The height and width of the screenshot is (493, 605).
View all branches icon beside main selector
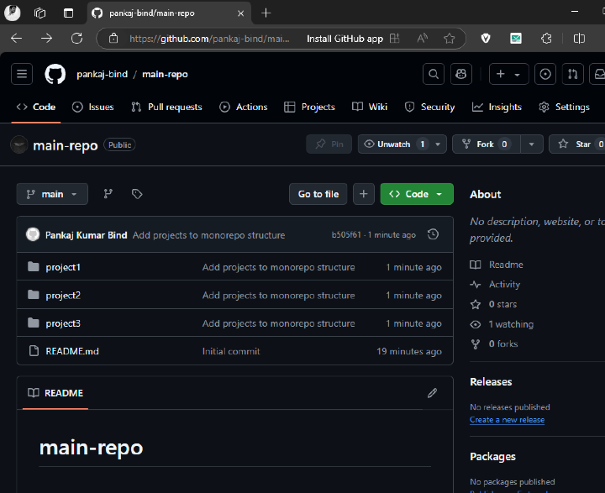[108, 194]
